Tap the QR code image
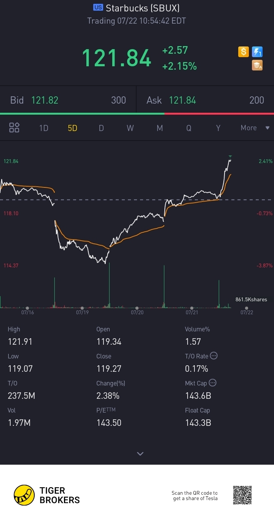 pos(242,495)
